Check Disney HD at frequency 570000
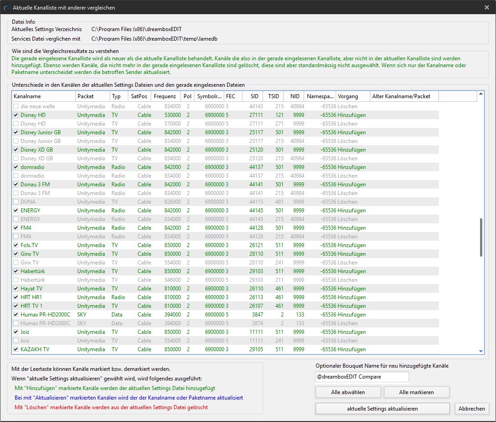 pyautogui.click(x=16, y=124)
